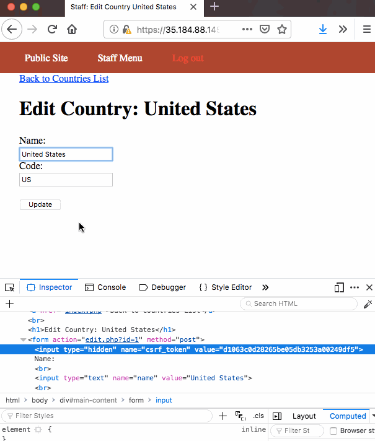Close the developer tools panel

(369, 287)
